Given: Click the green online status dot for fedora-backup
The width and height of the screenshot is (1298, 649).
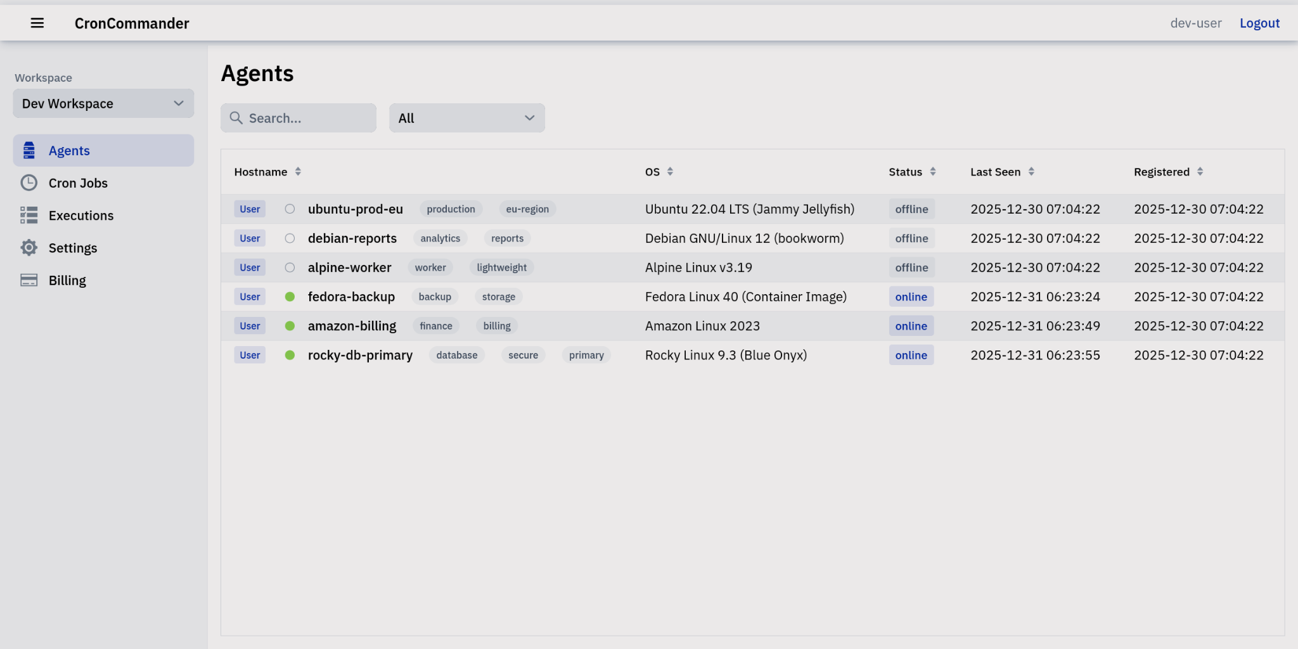Looking at the screenshot, I should 290,296.
